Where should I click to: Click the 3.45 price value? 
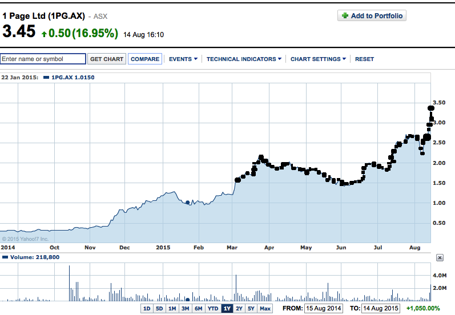[x=19, y=31]
